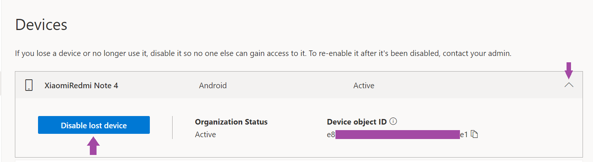Select the XiaomiRedmi Note 4 device name
Image resolution: width=593 pixels, height=162 pixels.
(81, 86)
